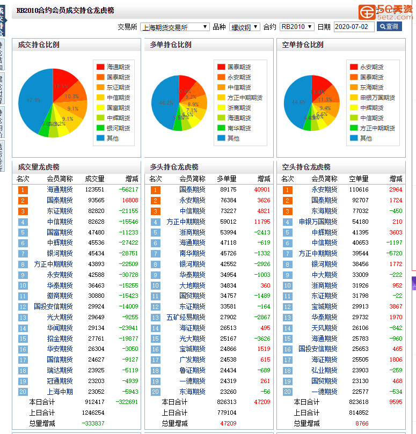Click 增减 header in 成交量龙虎榜 table

point(132,179)
